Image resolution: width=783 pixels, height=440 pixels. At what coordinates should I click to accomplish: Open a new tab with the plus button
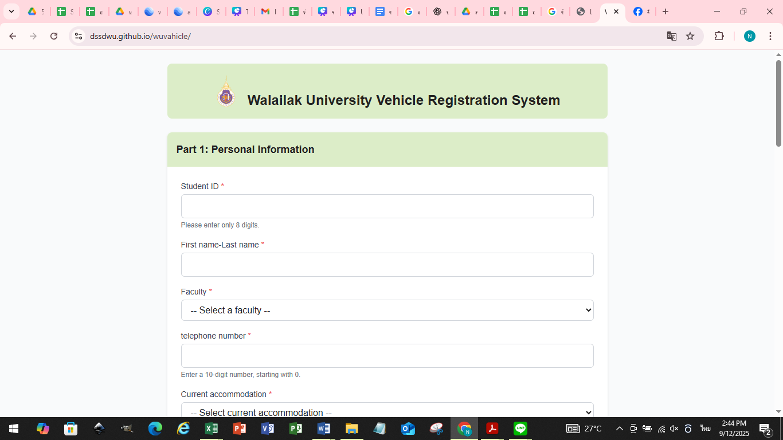click(665, 11)
